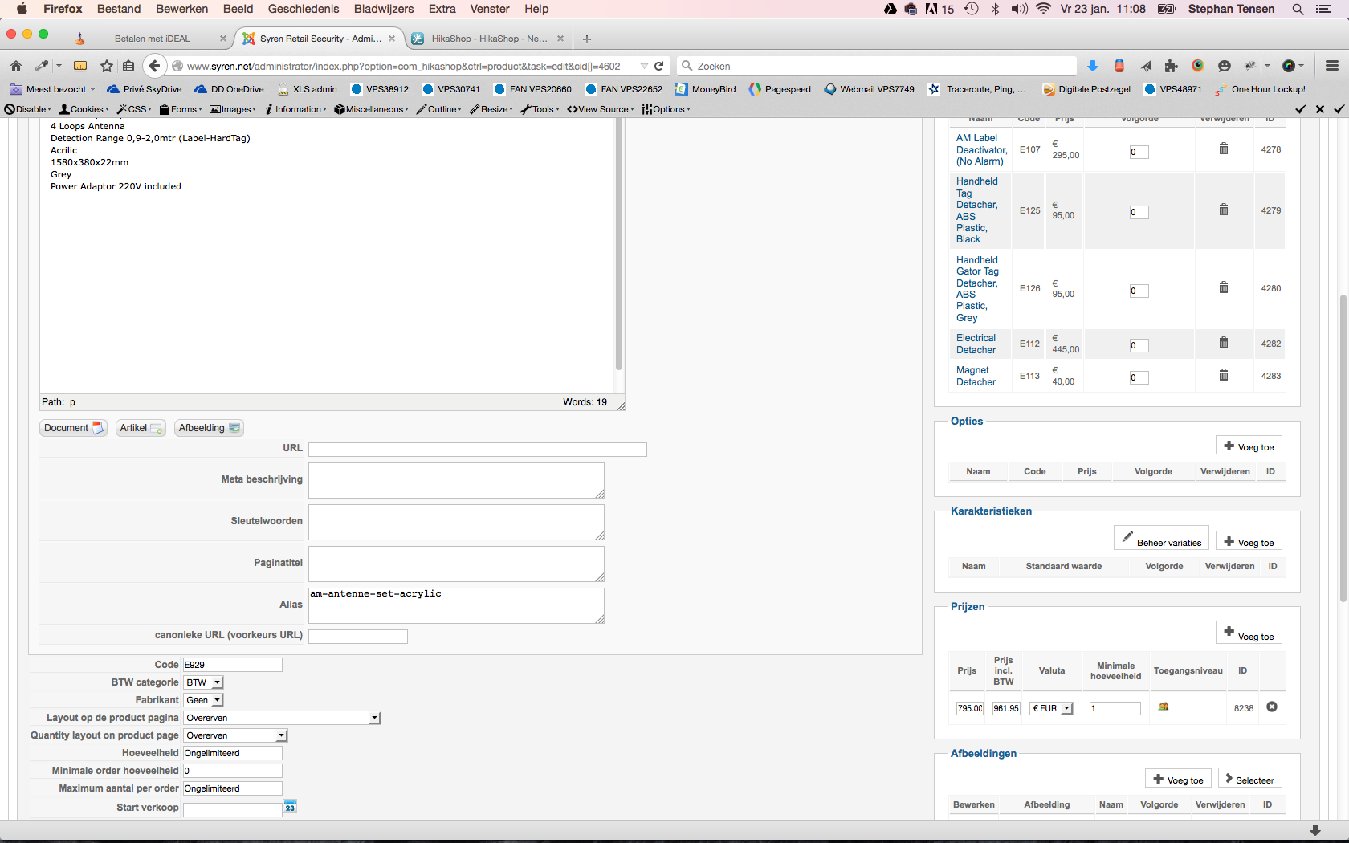1349x843 pixels.
Task: Click the editor's vertical scrollbar
Action: tap(619, 243)
